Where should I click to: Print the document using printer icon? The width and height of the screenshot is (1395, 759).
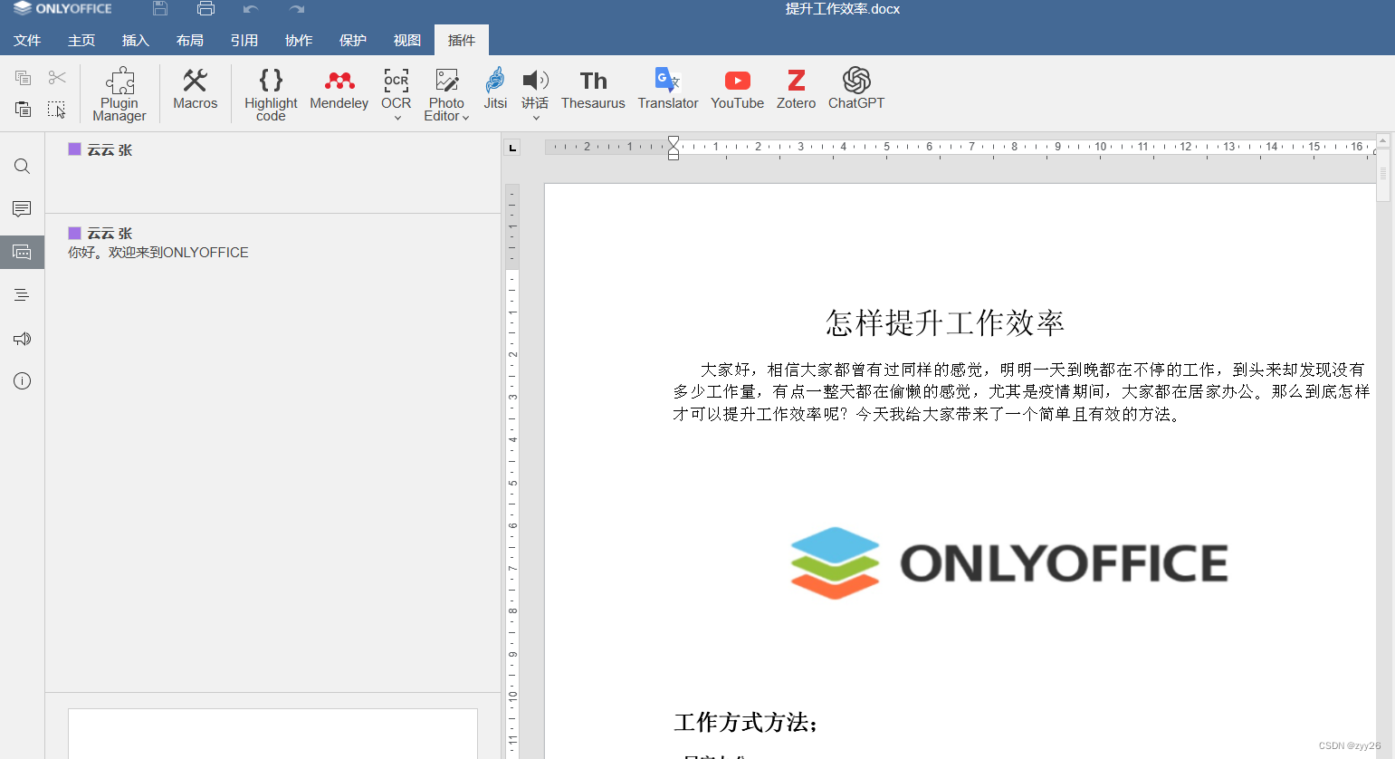pyautogui.click(x=205, y=9)
